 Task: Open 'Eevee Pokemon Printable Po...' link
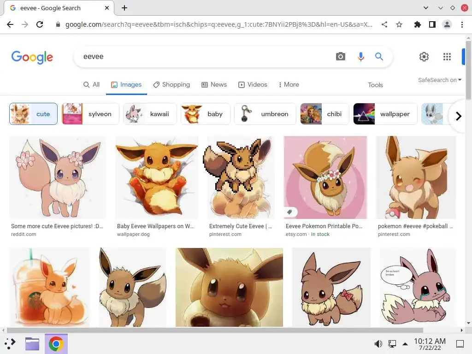point(324,226)
